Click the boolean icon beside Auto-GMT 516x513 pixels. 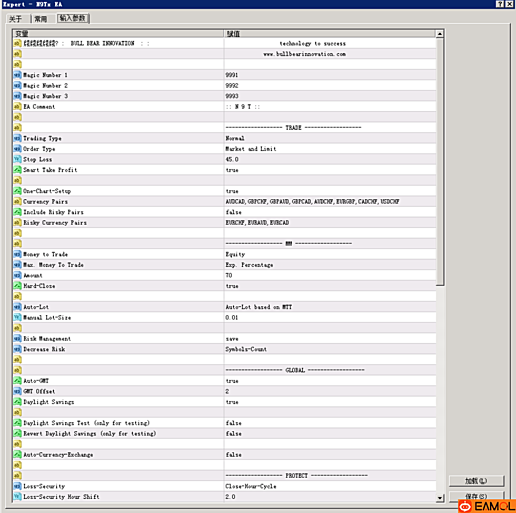(x=17, y=381)
